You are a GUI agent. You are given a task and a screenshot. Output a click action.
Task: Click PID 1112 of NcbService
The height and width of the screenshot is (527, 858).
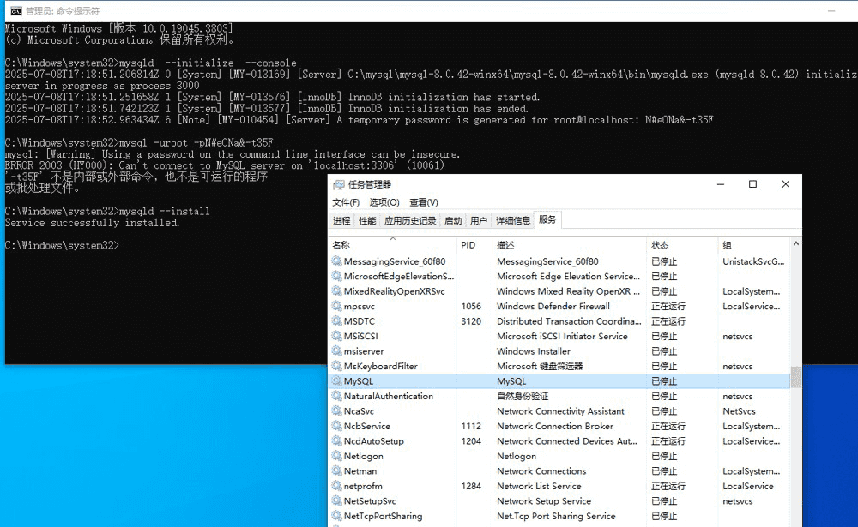click(x=471, y=426)
